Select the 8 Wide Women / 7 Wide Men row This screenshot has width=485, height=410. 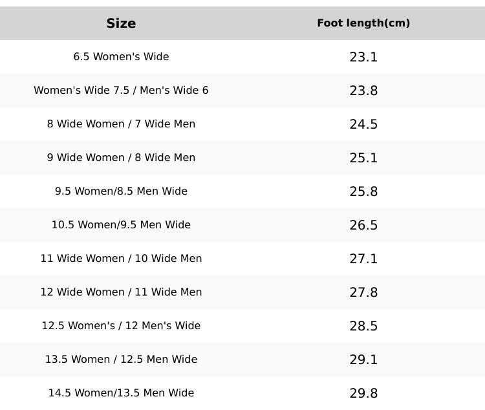click(x=121, y=124)
